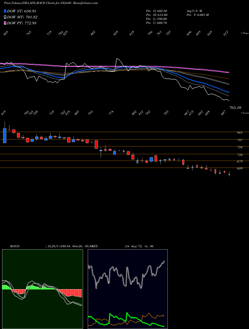Click the 607 low-row price label
The width and height of the screenshot is (249, 329).
224,113
